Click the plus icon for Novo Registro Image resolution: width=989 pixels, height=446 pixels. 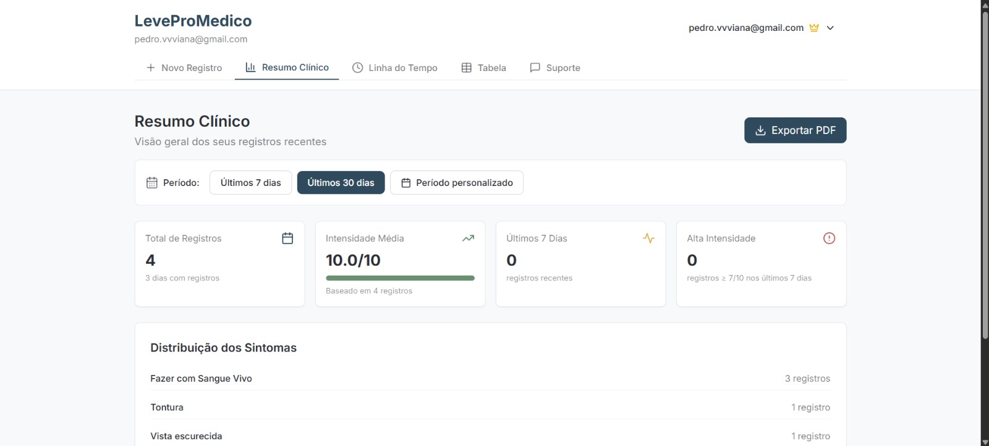tap(150, 68)
